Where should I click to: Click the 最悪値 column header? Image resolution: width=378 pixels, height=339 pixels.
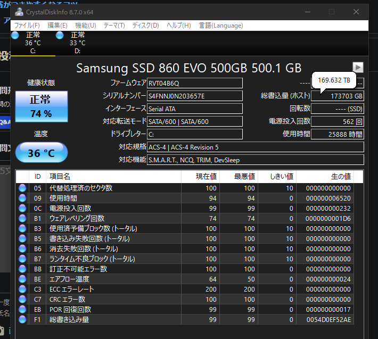pyautogui.click(x=239, y=177)
